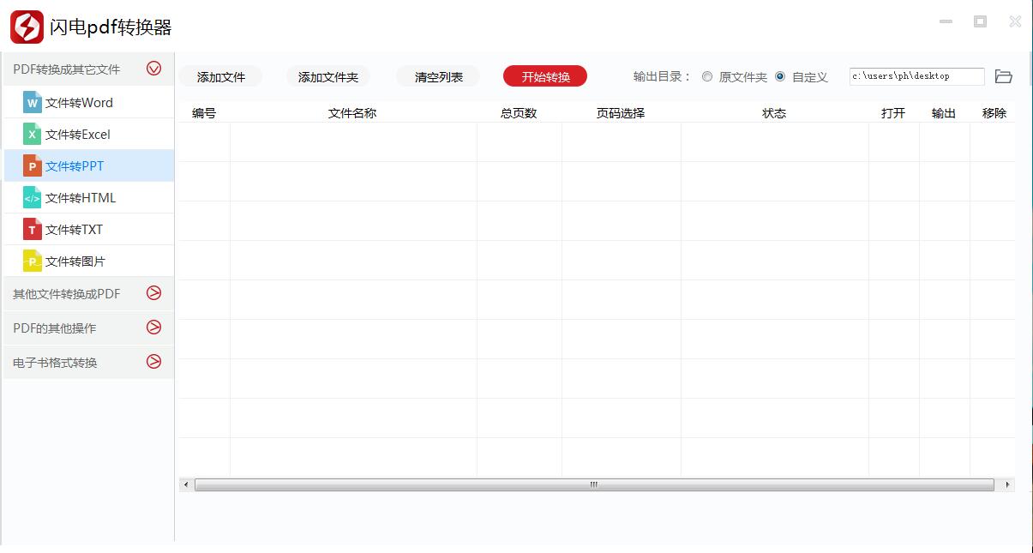The width and height of the screenshot is (1033, 553).
Task: Edit the output directory path field
Action: tap(916, 76)
